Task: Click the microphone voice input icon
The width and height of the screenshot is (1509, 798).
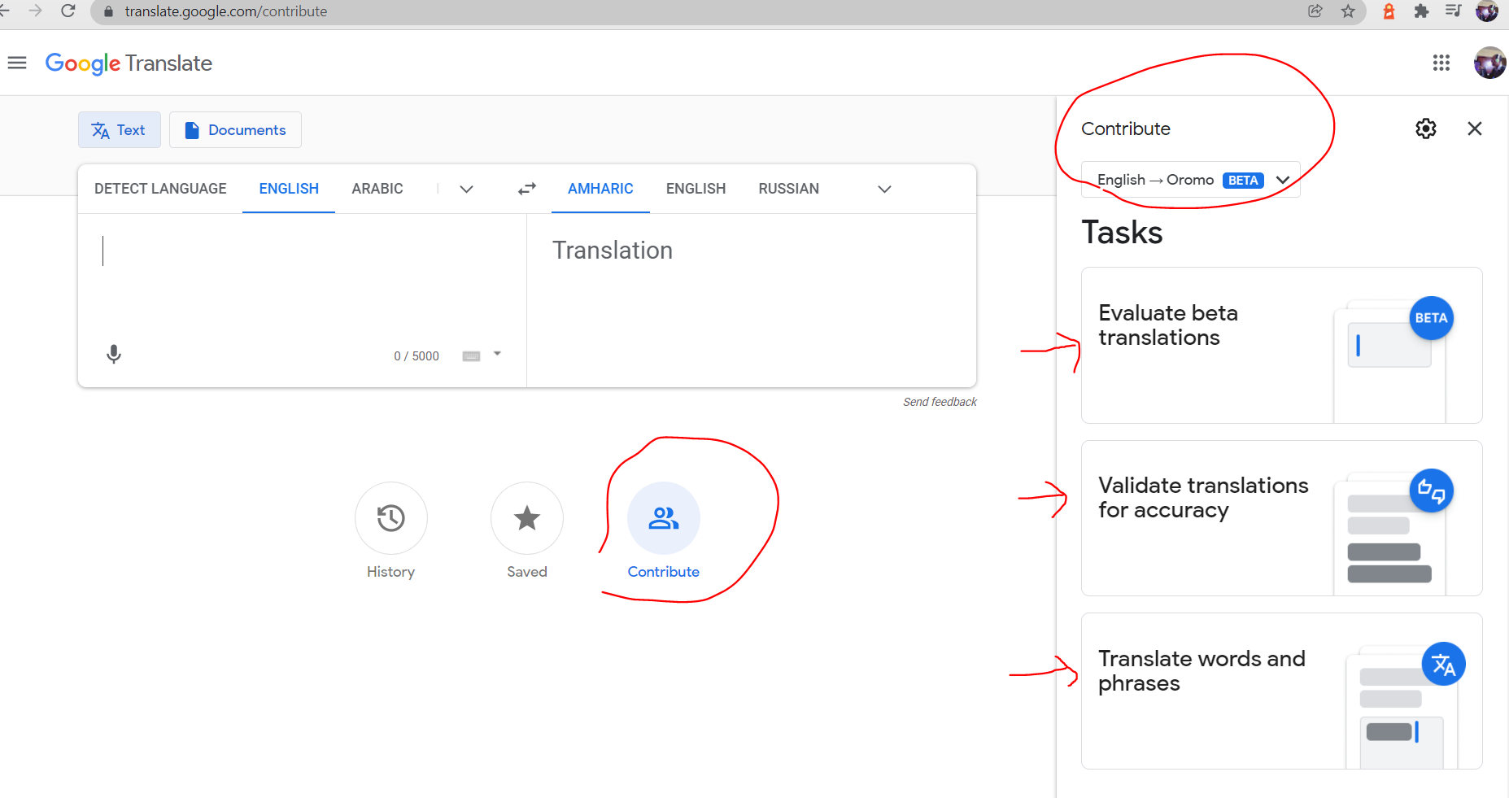Action: (114, 354)
